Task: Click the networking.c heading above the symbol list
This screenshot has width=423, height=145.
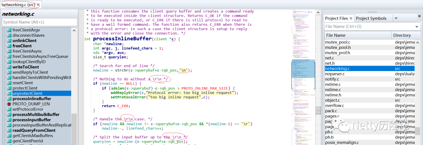Action: coord(18,14)
